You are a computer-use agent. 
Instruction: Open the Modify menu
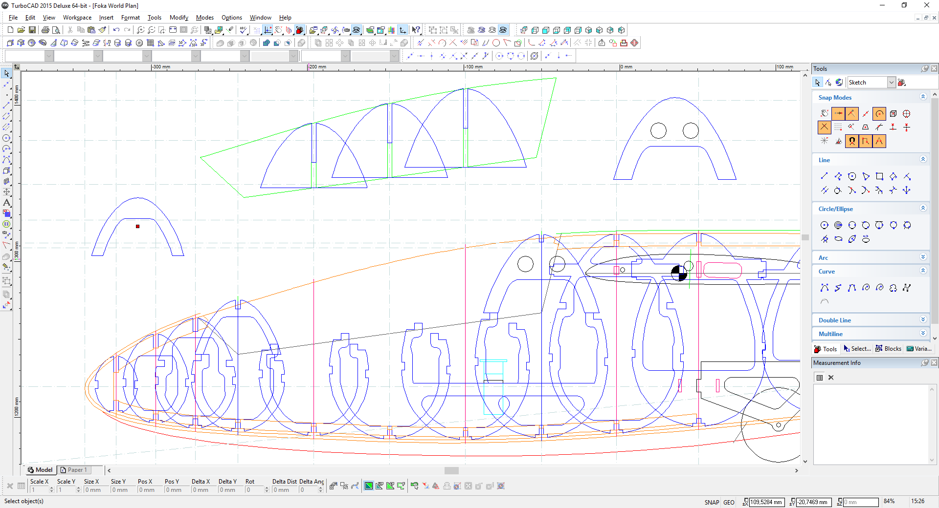click(179, 18)
